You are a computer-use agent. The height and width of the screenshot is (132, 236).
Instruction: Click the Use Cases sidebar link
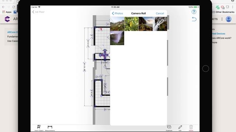[x=13, y=41]
